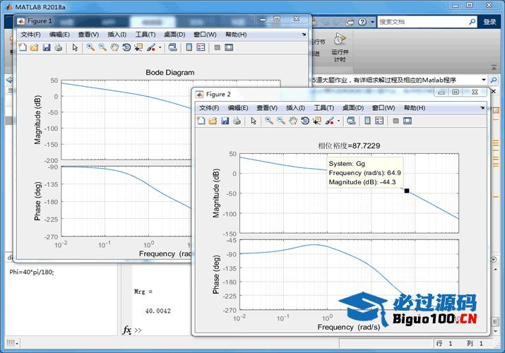Select Rotate 3D tool in Figure 2
This screenshot has width=505, height=353.
[x=305, y=121]
